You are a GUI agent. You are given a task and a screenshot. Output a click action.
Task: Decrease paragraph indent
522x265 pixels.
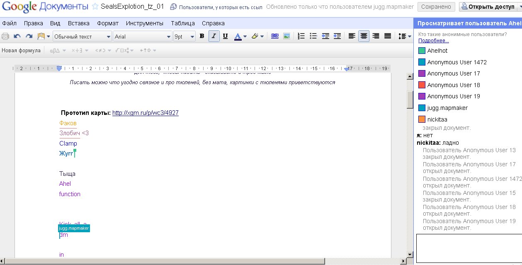325,36
